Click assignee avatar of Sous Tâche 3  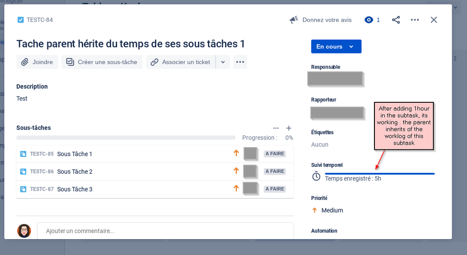(x=250, y=188)
